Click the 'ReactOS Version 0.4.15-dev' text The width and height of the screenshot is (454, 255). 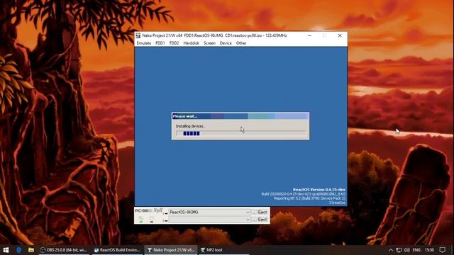(x=319, y=190)
